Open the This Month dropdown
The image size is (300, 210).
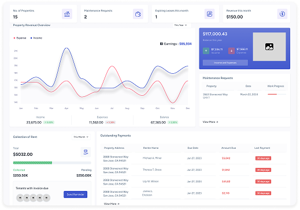(x=81, y=137)
